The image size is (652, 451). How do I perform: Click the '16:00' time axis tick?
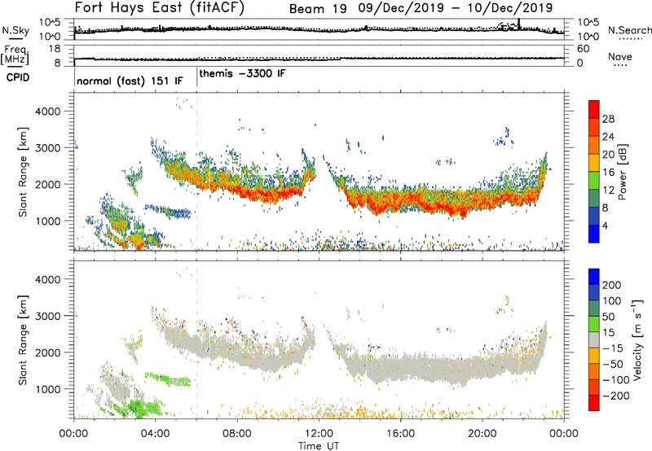[x=400, y=434]
